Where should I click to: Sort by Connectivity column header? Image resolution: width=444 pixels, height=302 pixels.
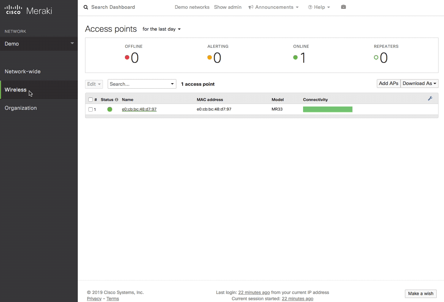[315, 100]
